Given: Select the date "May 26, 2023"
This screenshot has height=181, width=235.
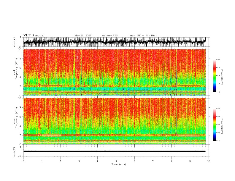Looking at the screenshot, I should pyautogui.click(x=83, y=35).
